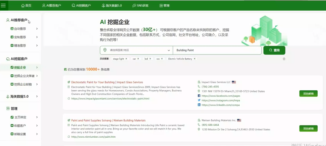Open impactglassmiami.com electrostatic paint URL
This screenshot has height=146, width=326.
click(110, 99)
